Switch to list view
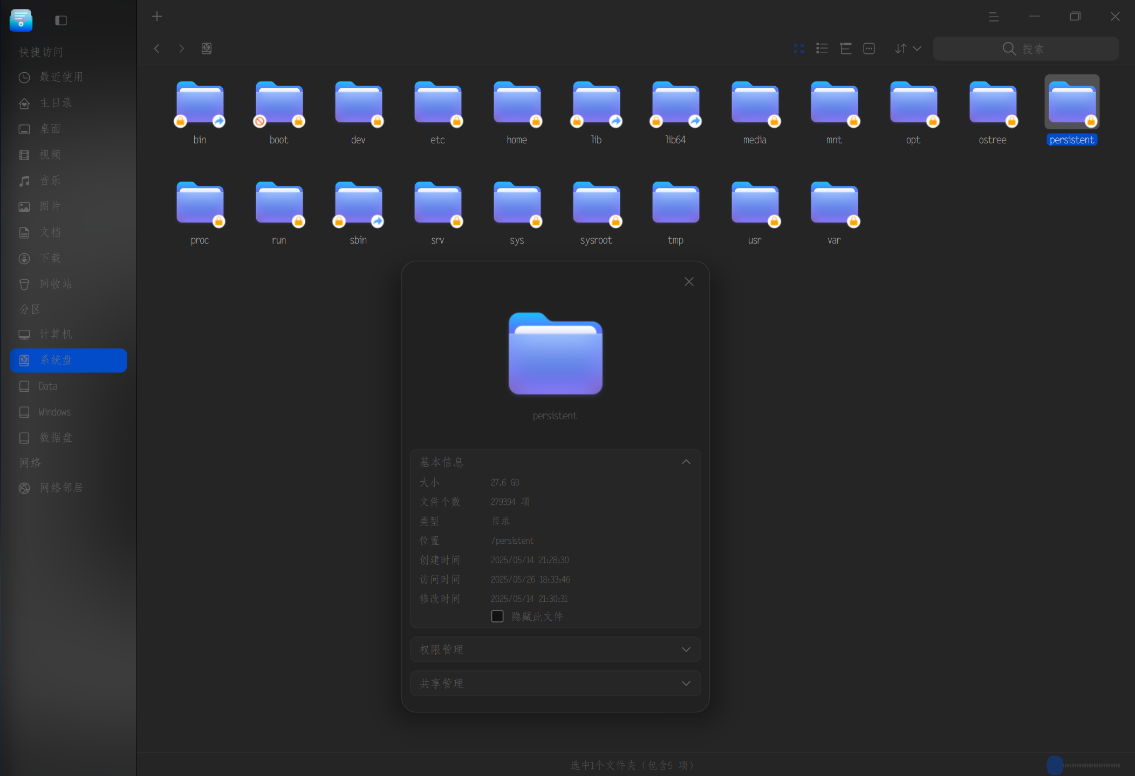The image size is (1135, 776). pyautogui.click(x=822, y=48)
